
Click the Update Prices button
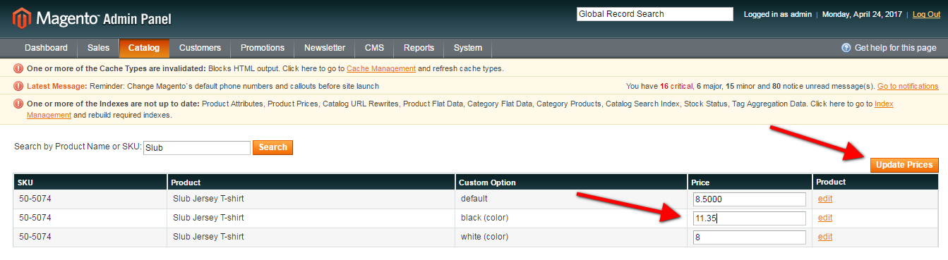click(904, 165)
